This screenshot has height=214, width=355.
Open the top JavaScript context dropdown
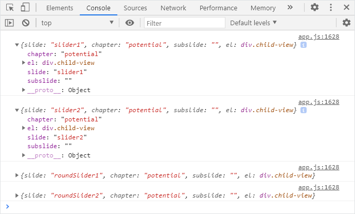click(77, 23)
